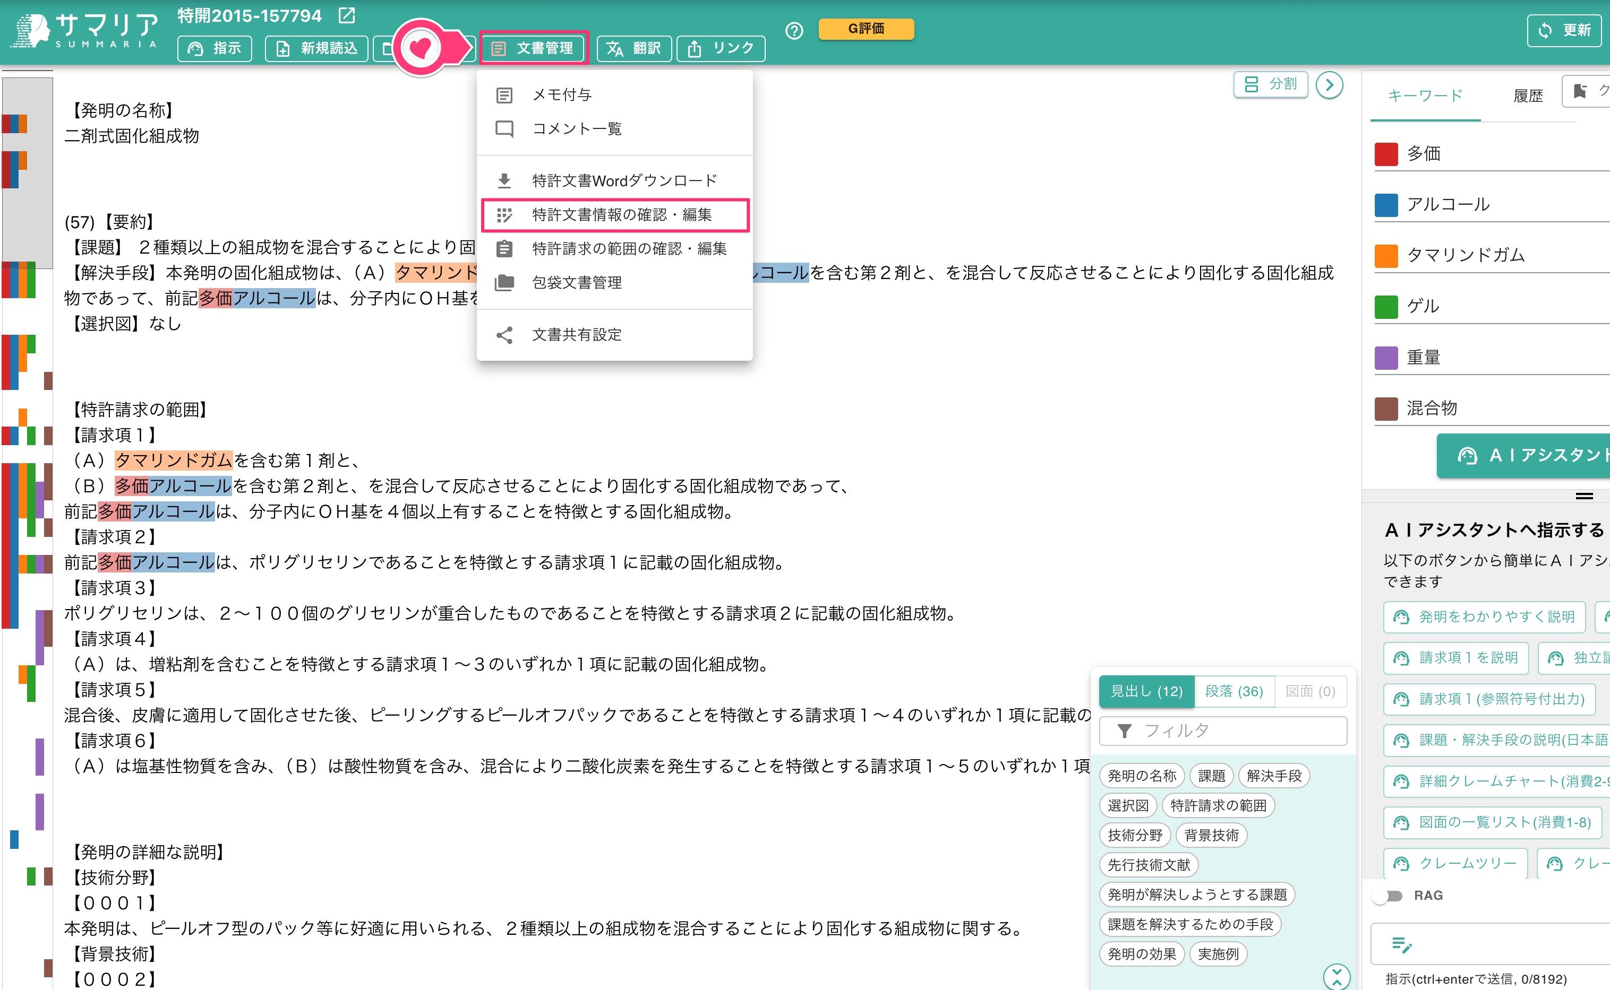The image size is (1610, 990).
Task: Jump to 発明の効果 heading chip
Action: [1142, 954]
